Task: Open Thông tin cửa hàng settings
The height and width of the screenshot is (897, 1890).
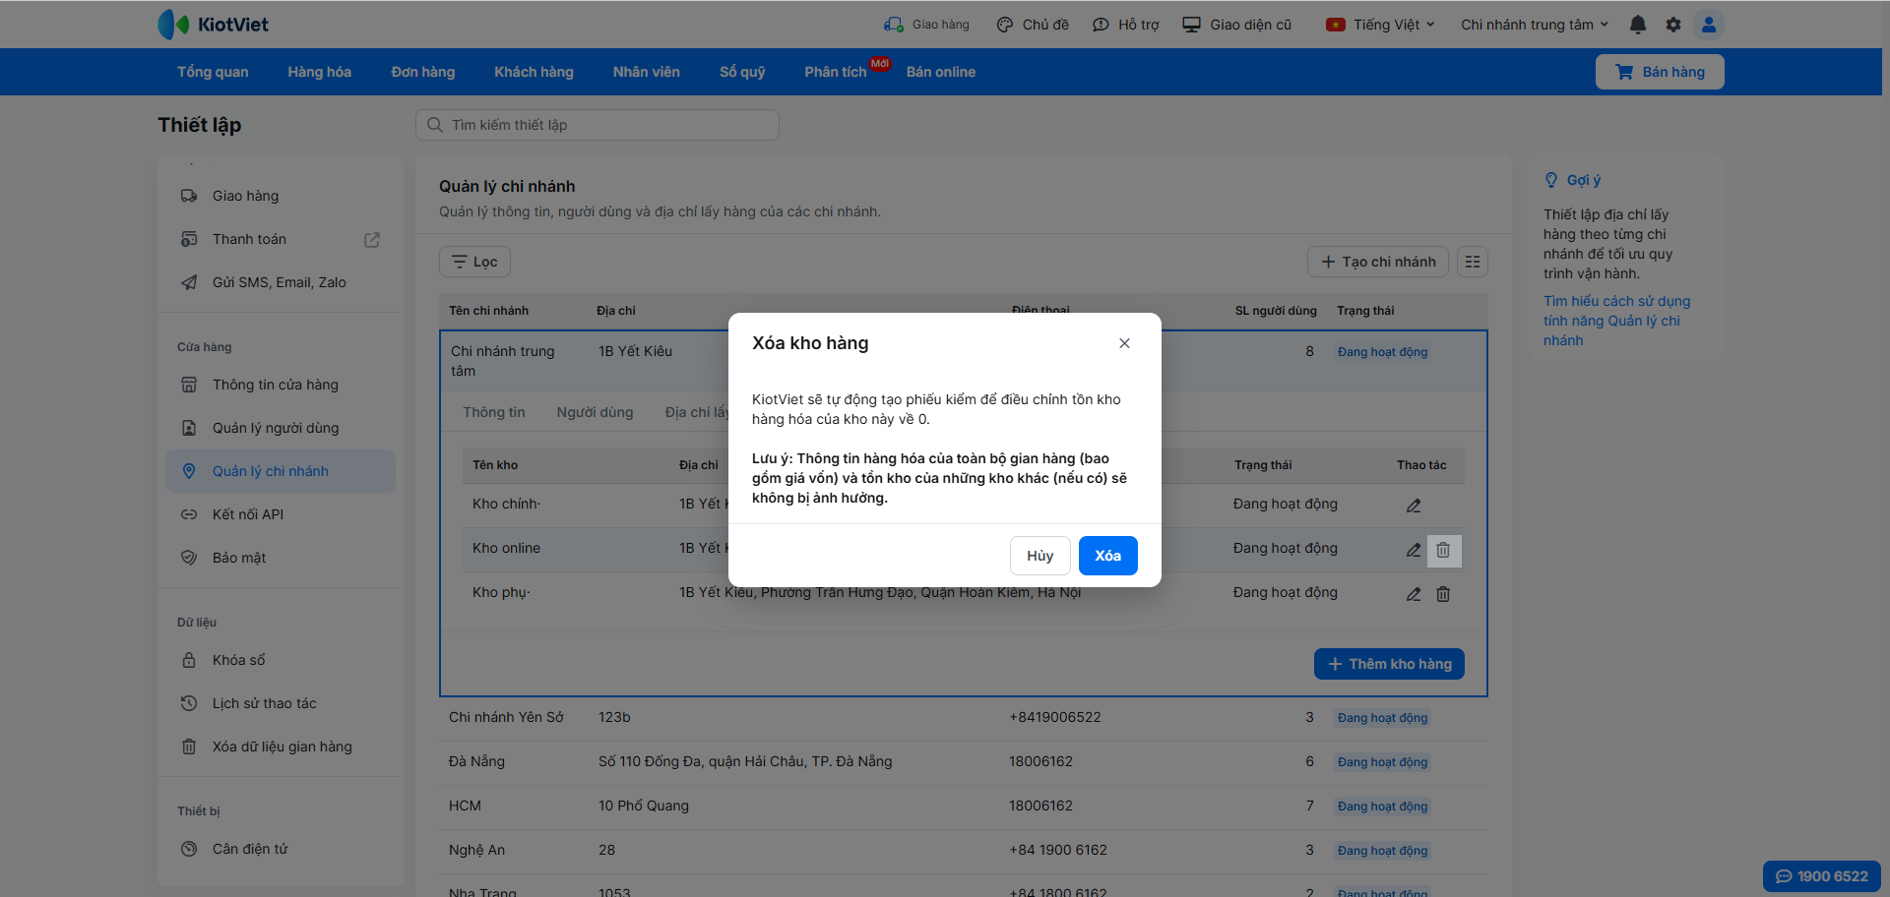Action: 281,385
